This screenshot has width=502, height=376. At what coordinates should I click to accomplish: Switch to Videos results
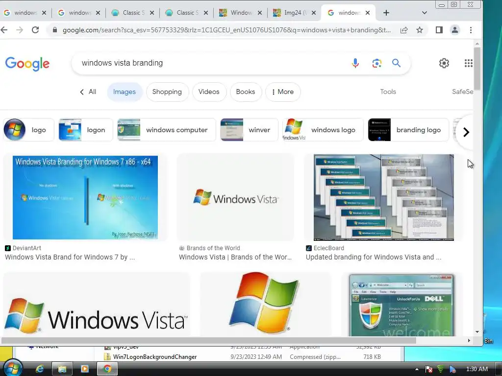click(x=209, y=92)
